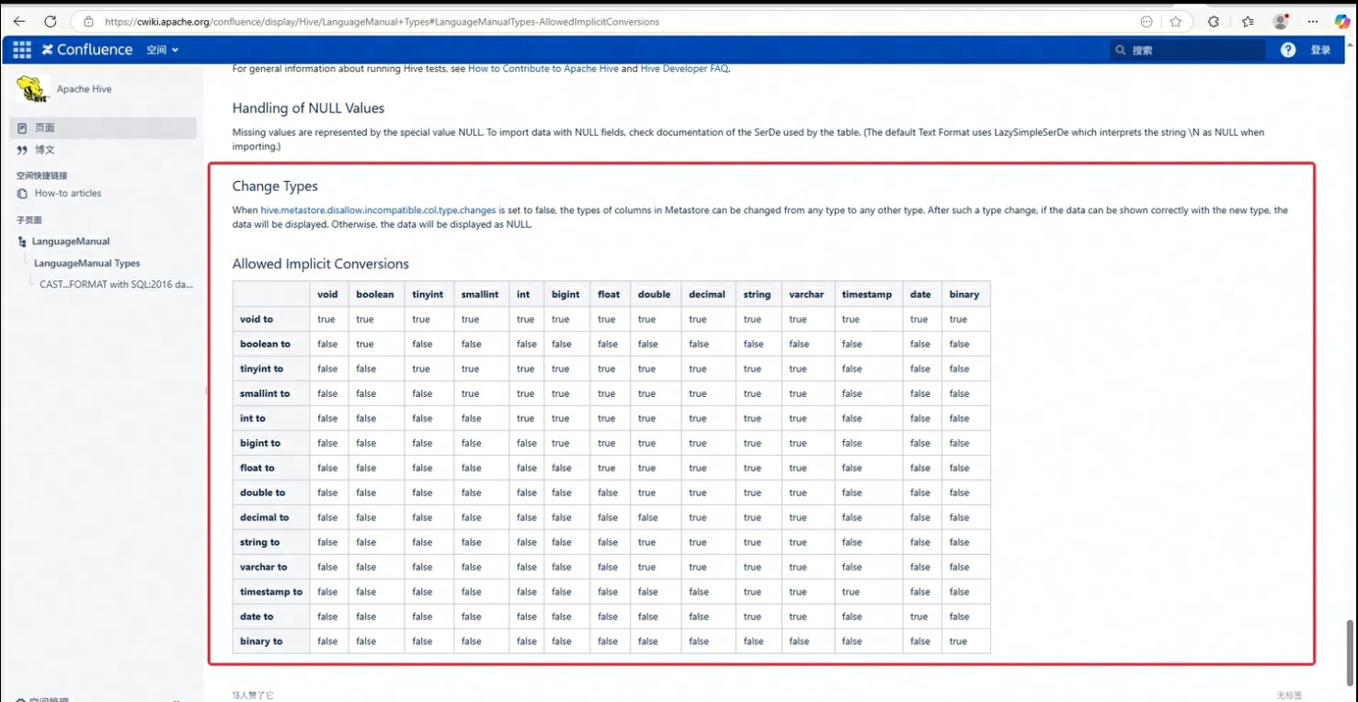This screenshot has width=1358, height=702.
Task: Open the browser profile avatar
Action: click(x=1280, y=21)
